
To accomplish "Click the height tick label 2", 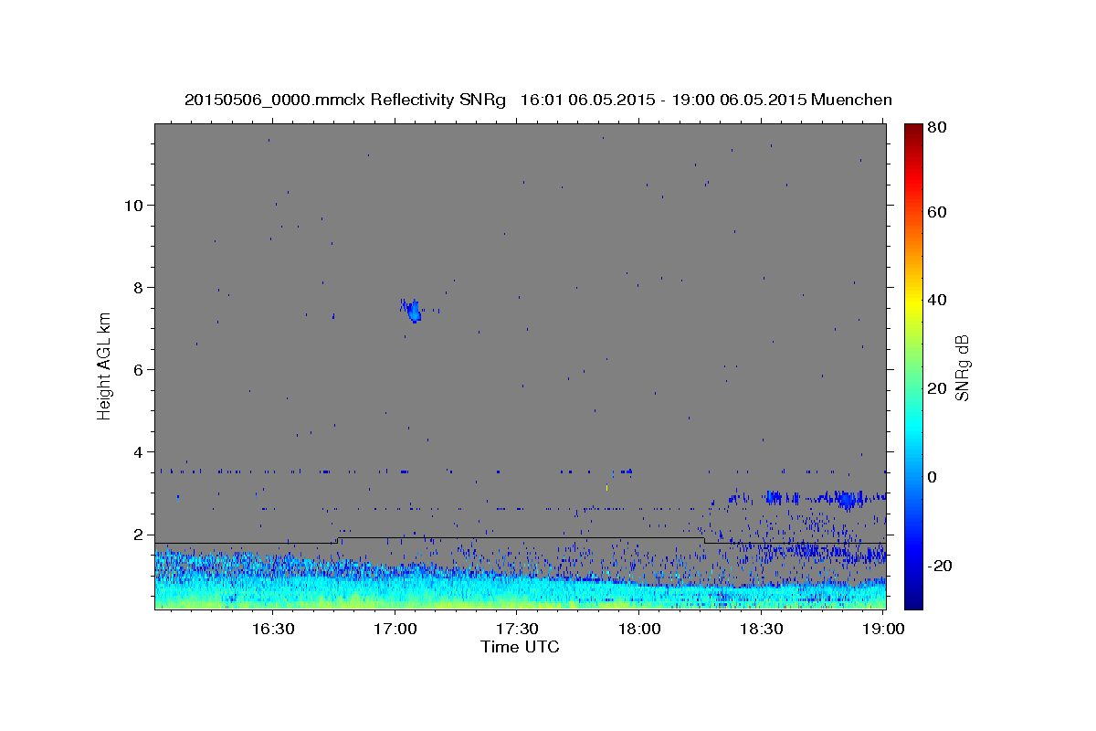I will tap(139, 535).
